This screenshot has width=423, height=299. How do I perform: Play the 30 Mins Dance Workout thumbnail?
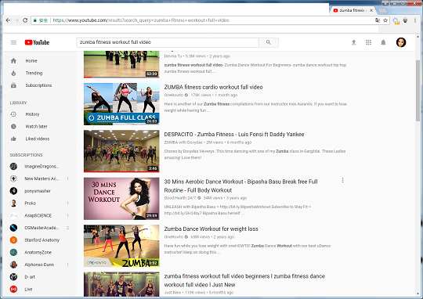(121, 199)
